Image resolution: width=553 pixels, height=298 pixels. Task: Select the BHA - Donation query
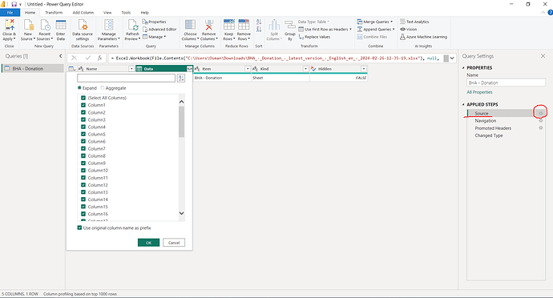point(32,68)
